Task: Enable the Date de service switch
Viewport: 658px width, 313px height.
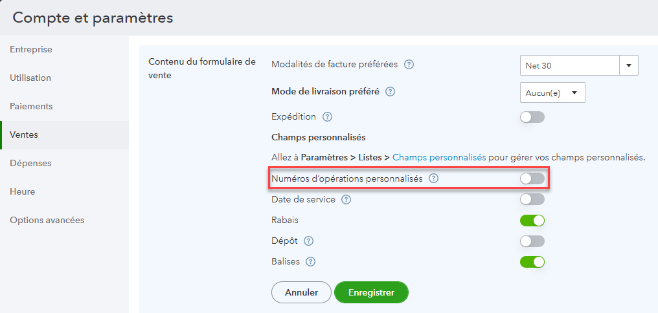Action: point(532,199)
